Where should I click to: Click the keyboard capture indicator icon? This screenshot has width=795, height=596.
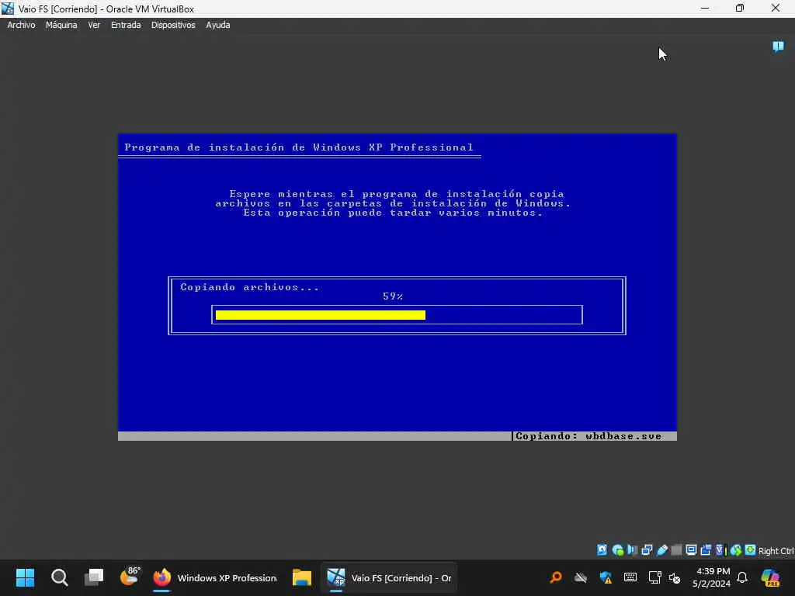click(x=751, y=550)
